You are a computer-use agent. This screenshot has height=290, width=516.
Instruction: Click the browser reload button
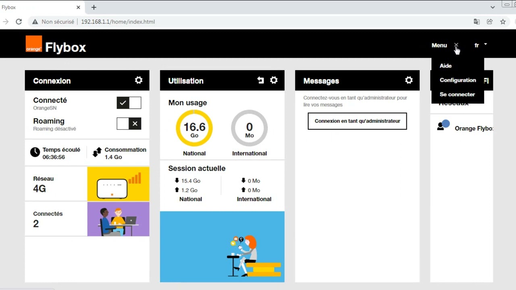[x=19, y=22]
